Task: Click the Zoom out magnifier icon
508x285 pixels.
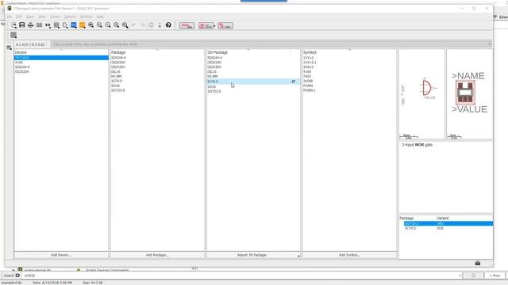Action: click(108, 25)
